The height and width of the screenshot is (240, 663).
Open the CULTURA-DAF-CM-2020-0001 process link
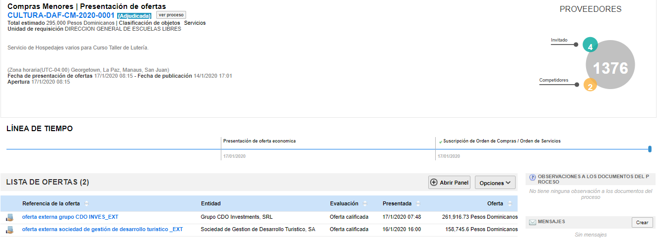click(x=61, y=15)
